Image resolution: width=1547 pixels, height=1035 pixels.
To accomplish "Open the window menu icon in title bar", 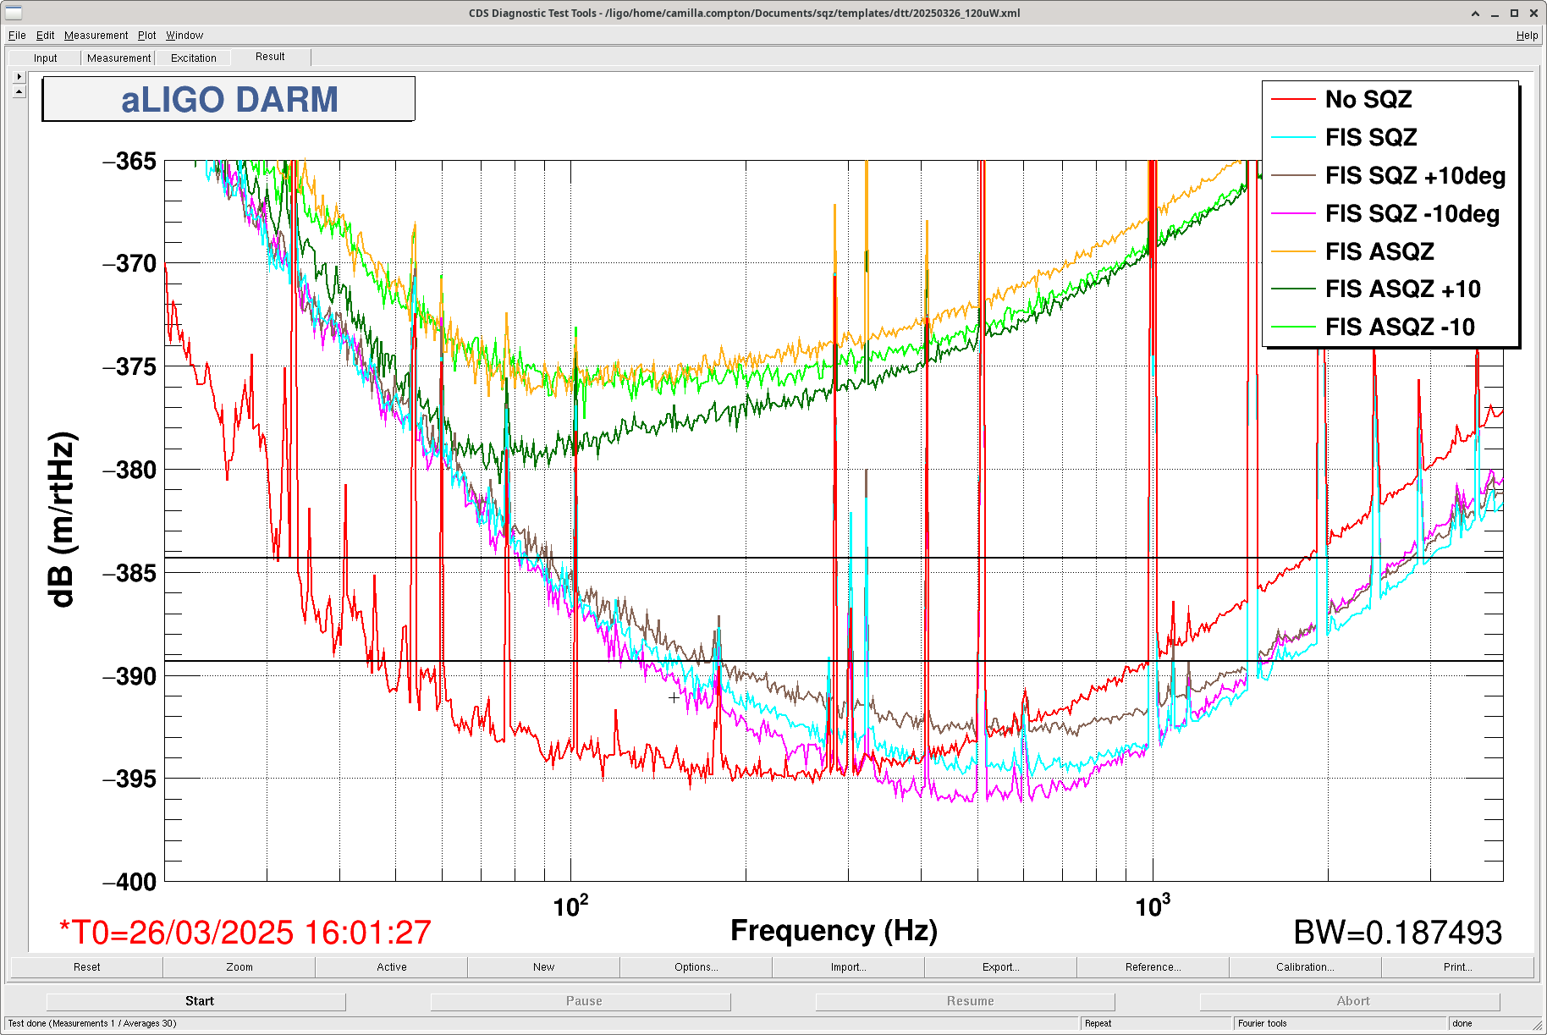I will pyautogui.click(x=13, y=13).
